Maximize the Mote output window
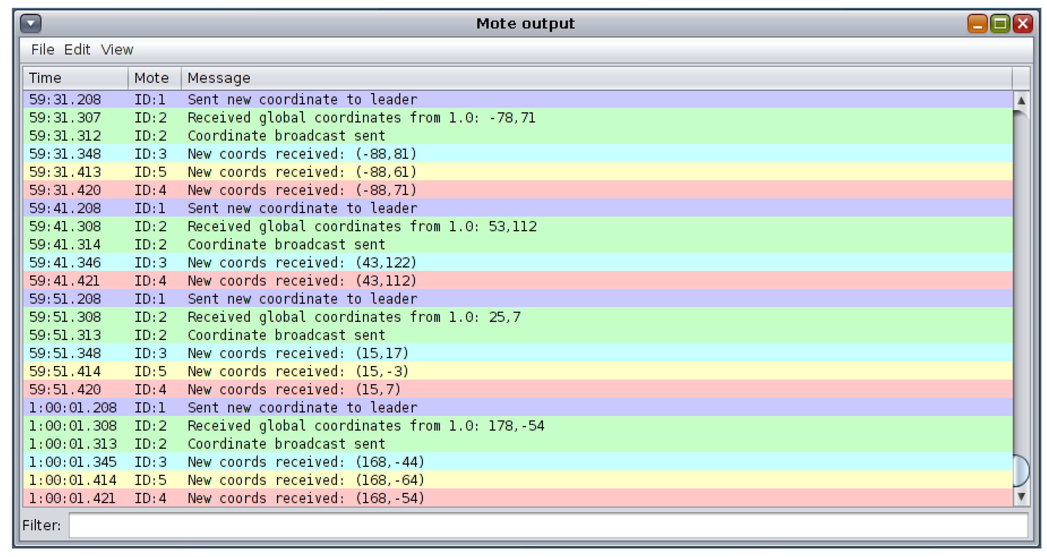Image resolution: width=1047 pixels, height=557 pixels. [1000, 24]
